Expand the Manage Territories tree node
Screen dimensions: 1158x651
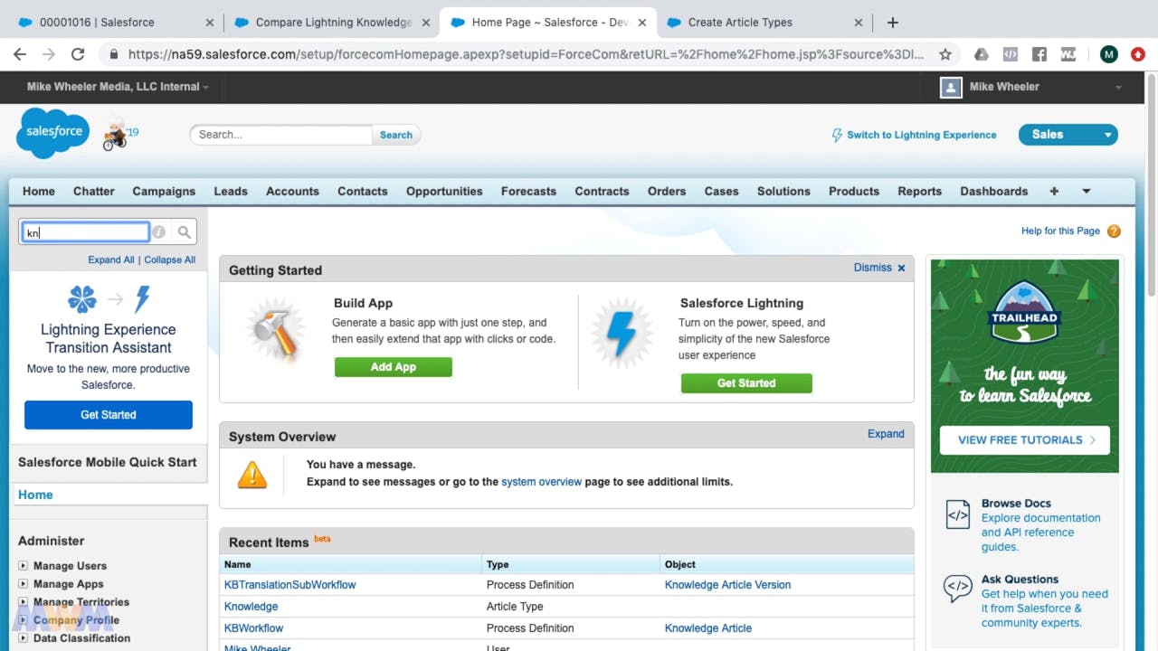(24, 602)
